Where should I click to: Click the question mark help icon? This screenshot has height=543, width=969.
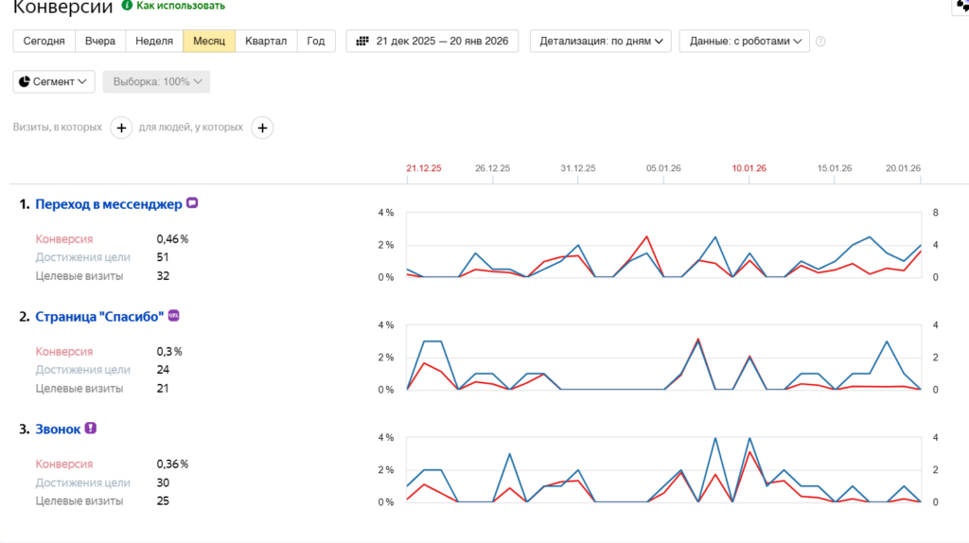pos(820,42)
